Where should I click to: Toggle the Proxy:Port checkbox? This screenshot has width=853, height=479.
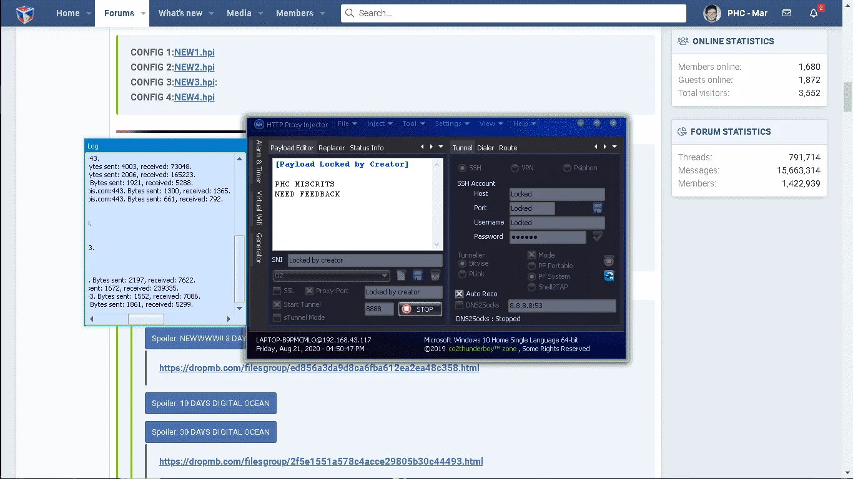309,291
